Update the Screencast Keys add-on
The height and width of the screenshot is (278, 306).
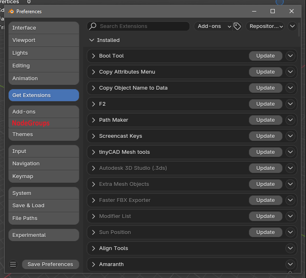pos(265,136)
